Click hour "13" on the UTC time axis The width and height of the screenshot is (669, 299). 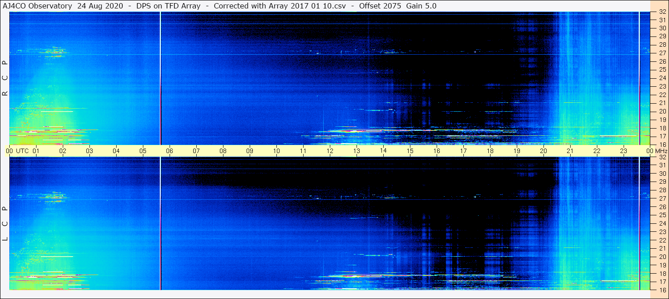[357, 151]
